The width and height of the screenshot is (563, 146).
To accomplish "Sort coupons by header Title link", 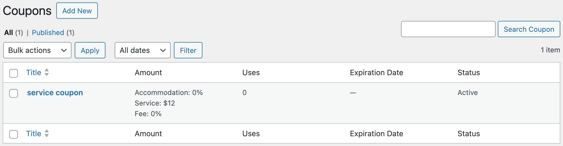I will [x=33, y=72].
